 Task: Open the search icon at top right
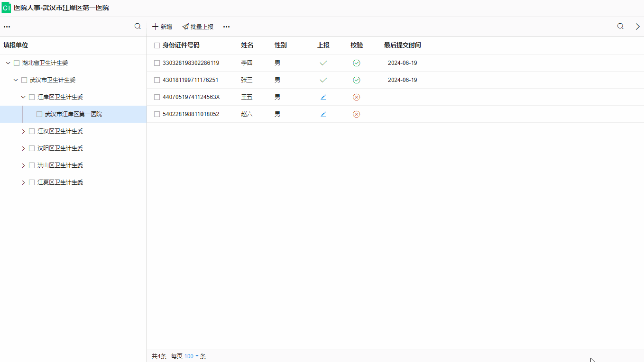coord(620,27)
